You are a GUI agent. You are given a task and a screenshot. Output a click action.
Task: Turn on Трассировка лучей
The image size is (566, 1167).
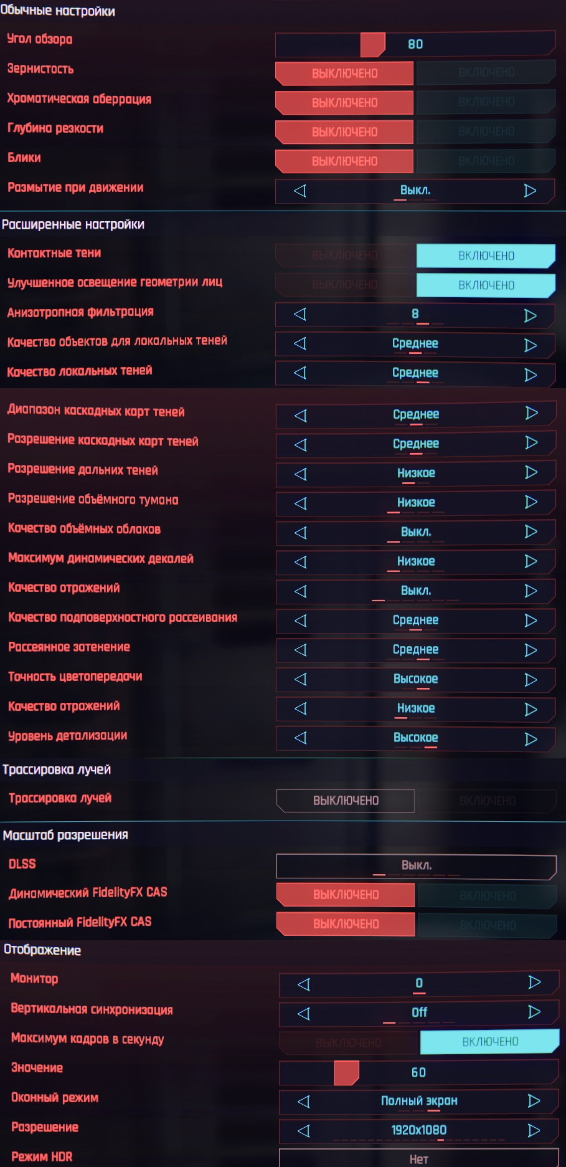click(x=487, y=801)
